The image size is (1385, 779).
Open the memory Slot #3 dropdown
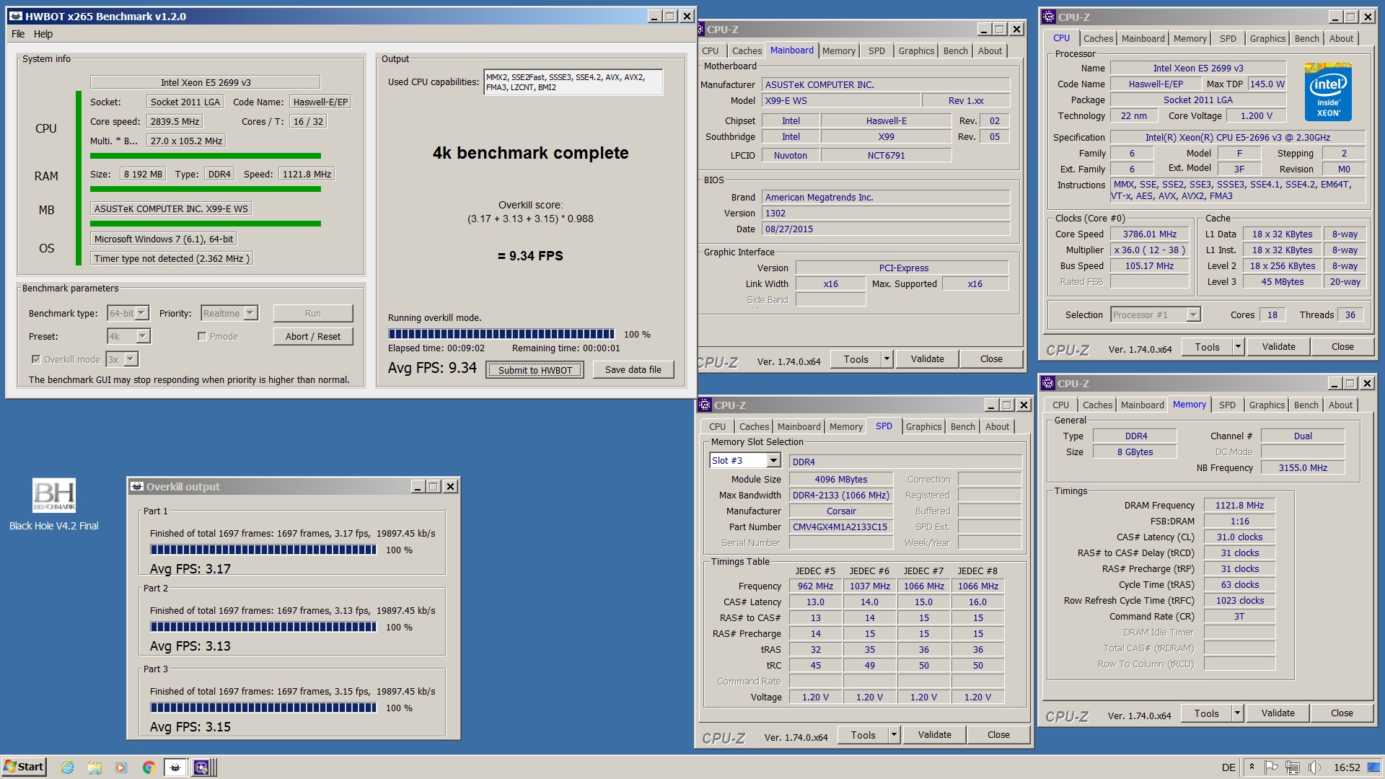click(x=744, y=460)
